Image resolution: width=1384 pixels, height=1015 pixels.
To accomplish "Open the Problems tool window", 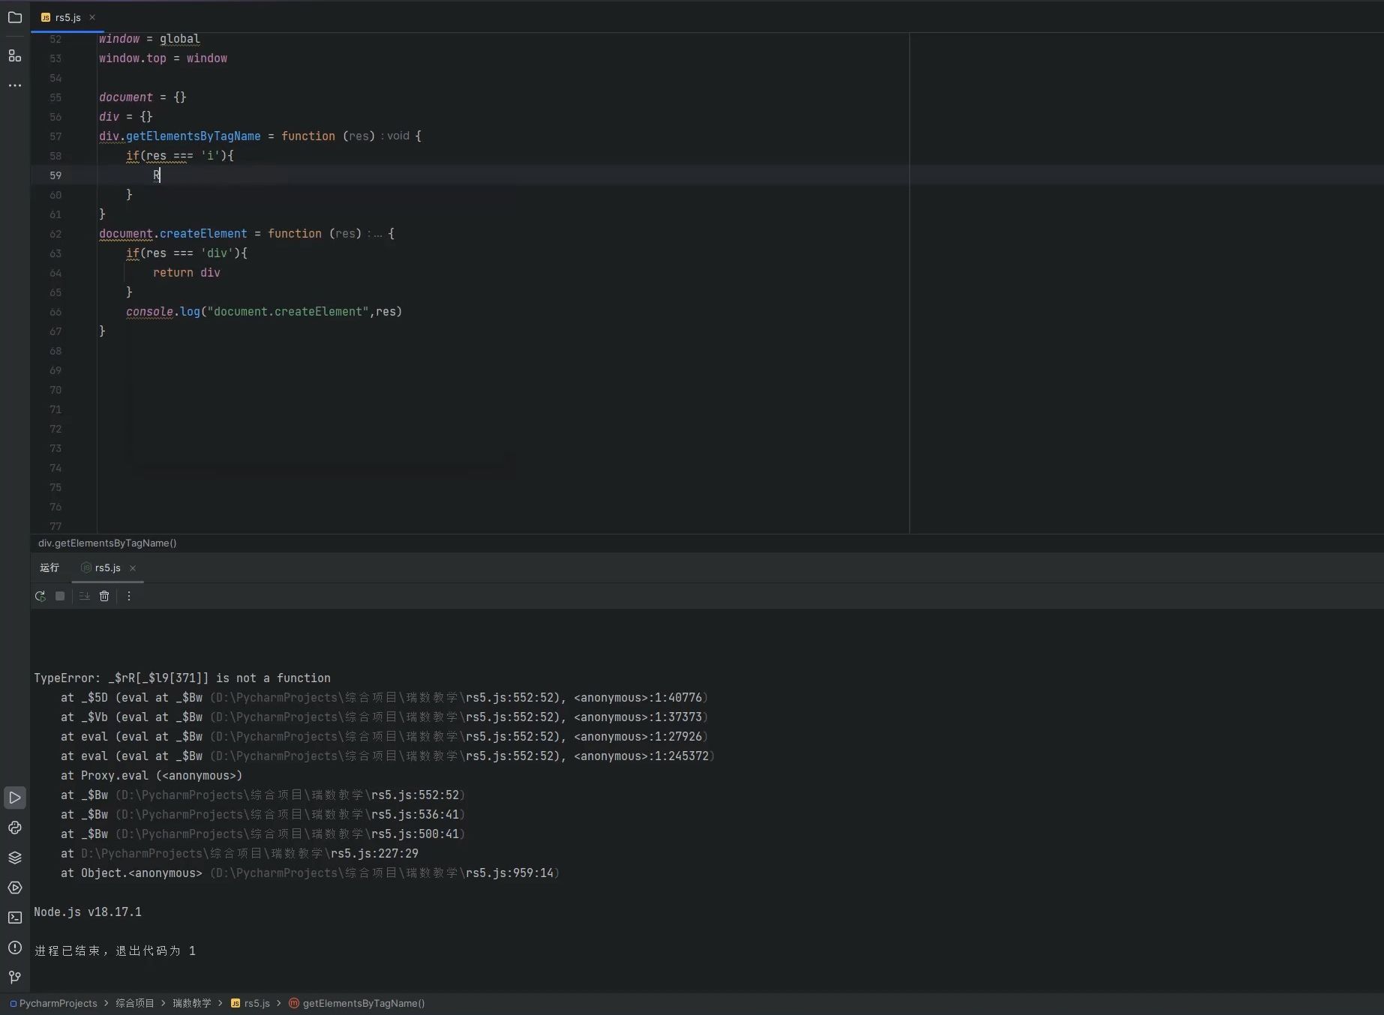I will pos(15,948).
